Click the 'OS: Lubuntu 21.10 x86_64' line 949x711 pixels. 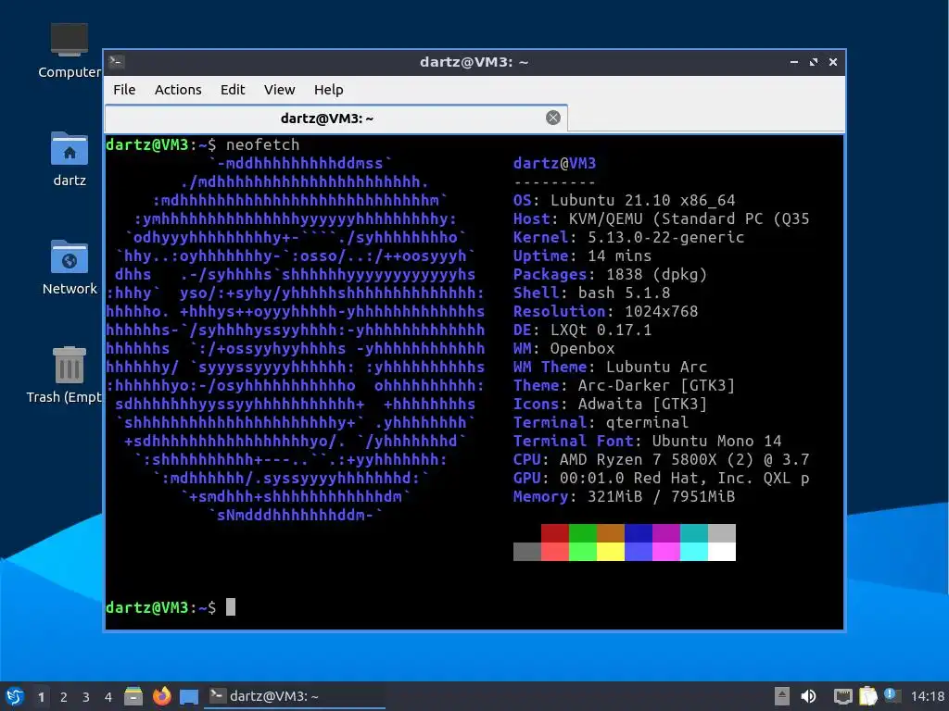(624, 200)
